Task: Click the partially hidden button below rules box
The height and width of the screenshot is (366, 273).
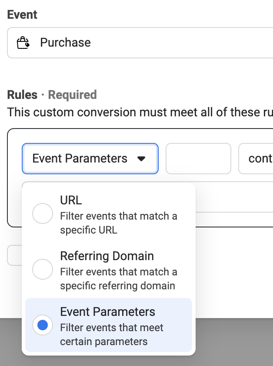Action: pos(14,255)
